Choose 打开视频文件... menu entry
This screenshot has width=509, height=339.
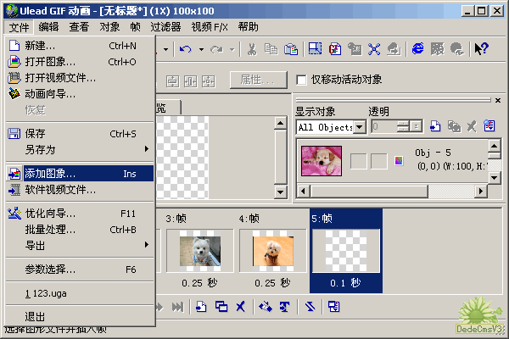pyautogui.click(x=80, y=77)
